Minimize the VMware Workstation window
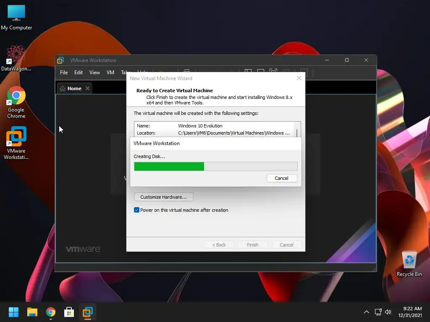Image resolution: width=430 pixels, height=322 pixels. click(327, 60)
